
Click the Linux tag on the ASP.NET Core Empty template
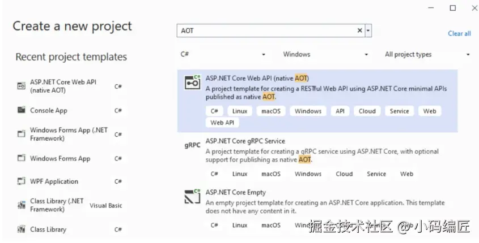[x=240, y=225]
